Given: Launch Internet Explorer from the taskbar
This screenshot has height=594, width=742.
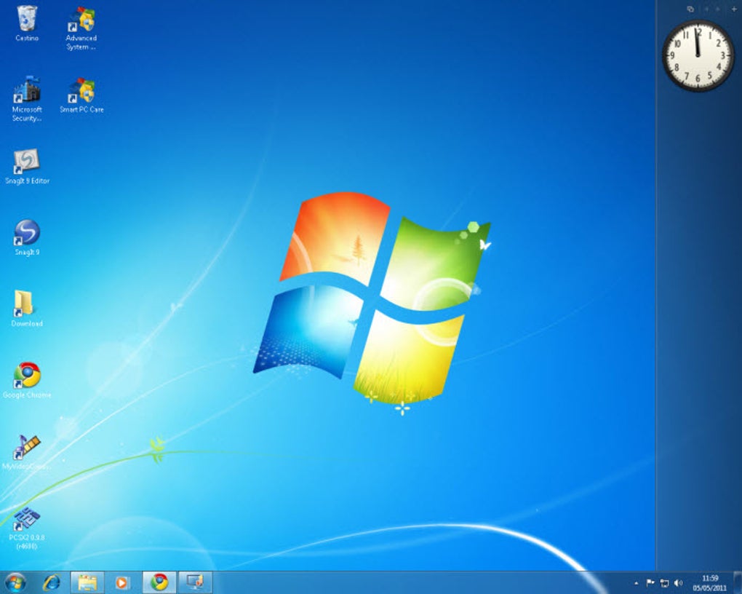Looking at the screenshot, I should click(52, 582).
